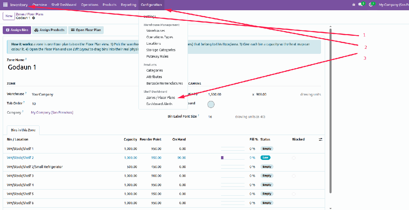The image size is (409, 210).
Task: Open the activities clock icon
Action: (x=371, y=5)
